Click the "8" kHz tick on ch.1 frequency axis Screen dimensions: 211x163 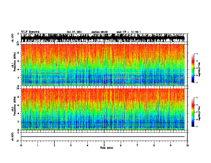19,53
